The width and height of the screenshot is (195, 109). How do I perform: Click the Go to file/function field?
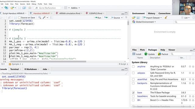(x=48, y=8)
